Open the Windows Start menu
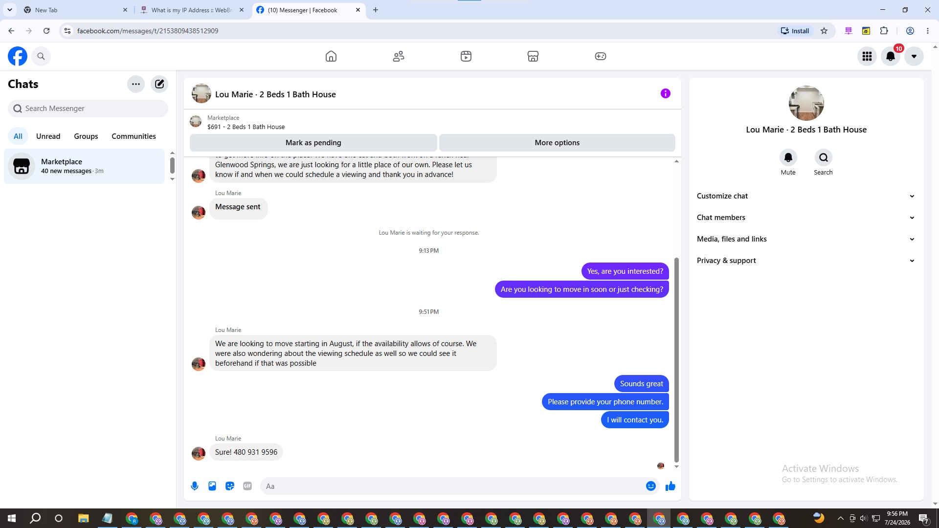The image size is (939, 528). pyautogui.click(x=12, y=518)
